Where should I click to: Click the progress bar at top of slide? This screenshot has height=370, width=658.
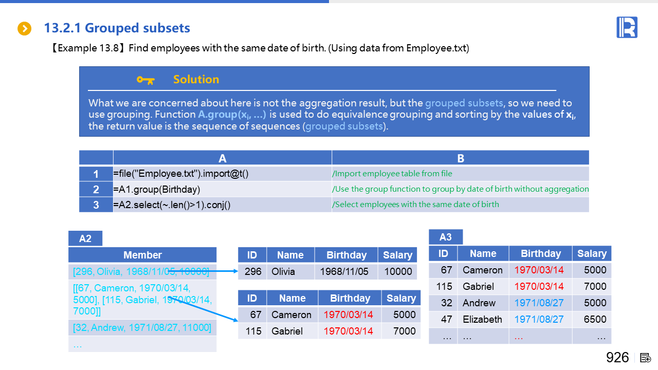164,2
